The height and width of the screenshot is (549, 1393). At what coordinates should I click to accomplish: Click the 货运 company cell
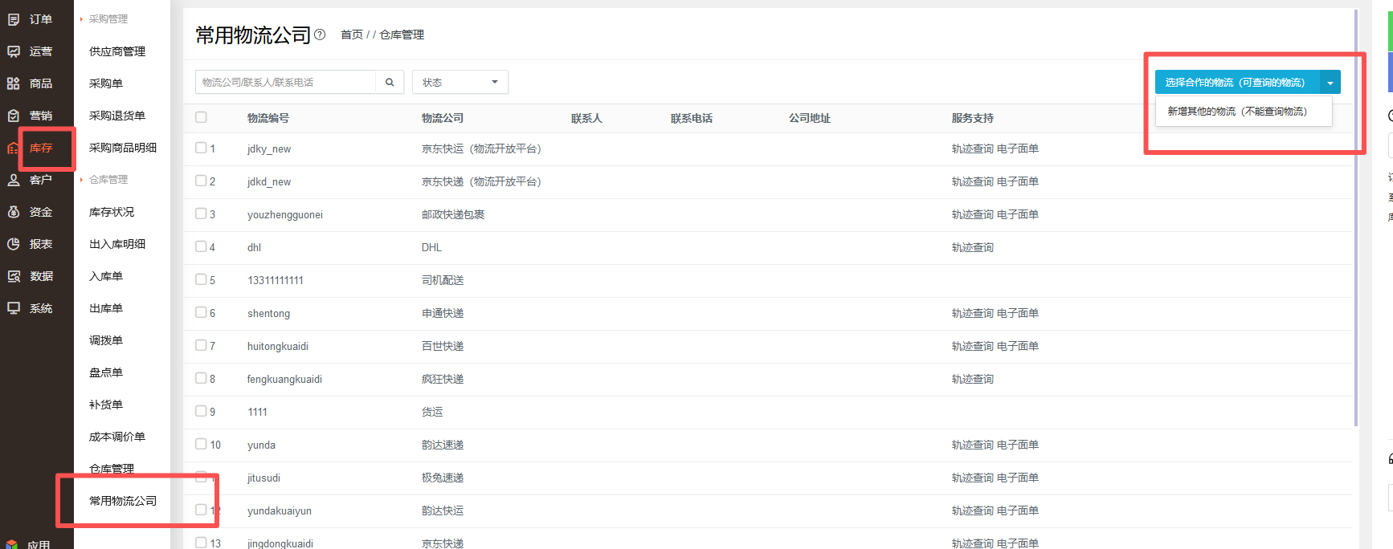[x=432, y=412]
